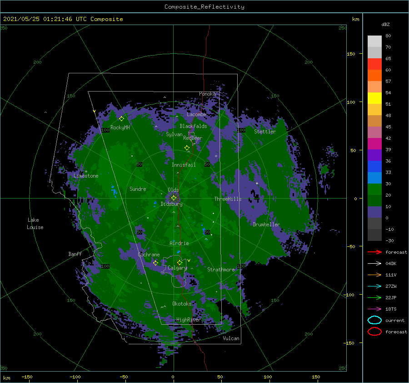Viewport: 409px width, 383px height.
Task: Click the yellow 54-51 dBZ color swatch
Action: point(374,98)
